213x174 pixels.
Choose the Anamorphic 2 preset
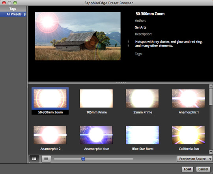pos(50,135)
